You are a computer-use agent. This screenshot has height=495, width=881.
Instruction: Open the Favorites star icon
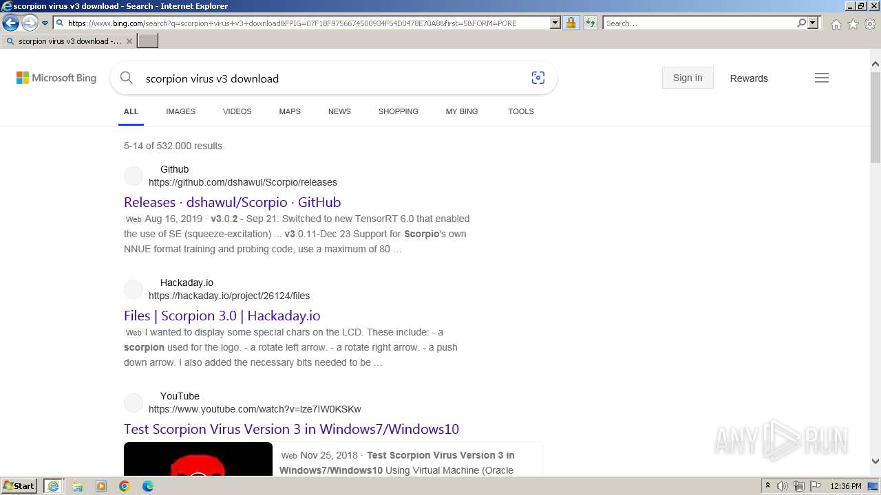(853, 24)
